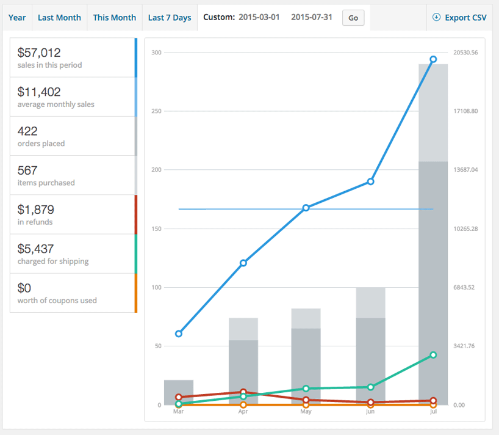Click the Export CSV link
The image size is (499, 435).
[459, 18]
